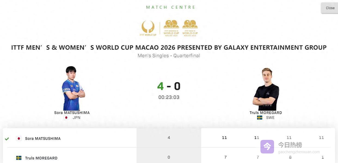Screen dimensions: 338x163
Task: Click Truls Moregard's player photo
Action: 266,89
